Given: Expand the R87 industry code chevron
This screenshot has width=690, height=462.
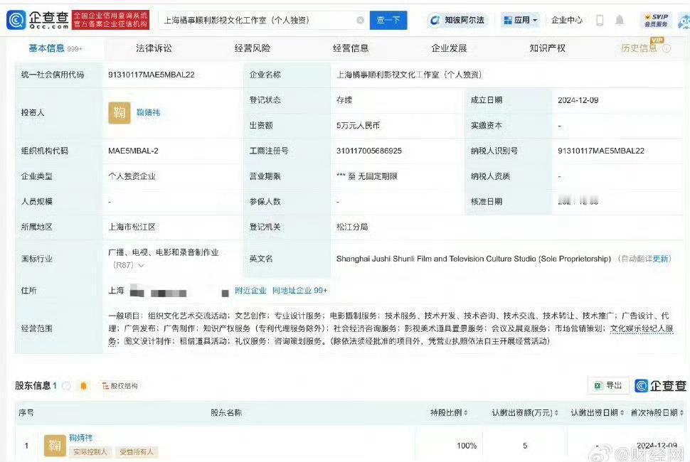Looking at the screenshot, I should tap(142, 266).
